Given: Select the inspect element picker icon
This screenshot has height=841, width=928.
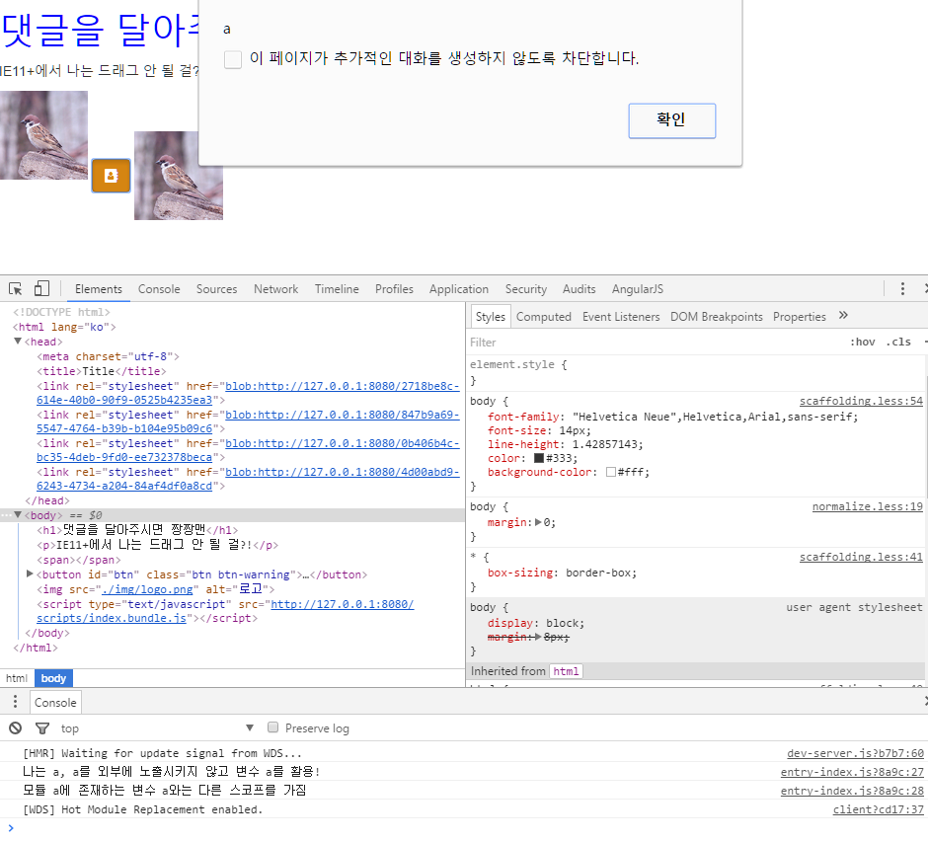Looking at the screenshot, I should pyautogui.click(x=16, y=289).
